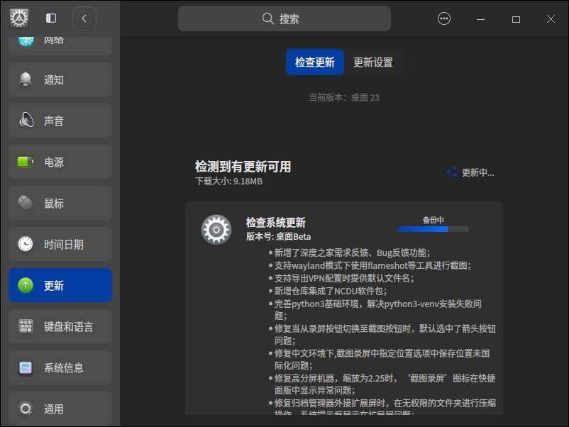
Task: Click the 当前版本: 桌面 23 text
Action: pos(344,97)
